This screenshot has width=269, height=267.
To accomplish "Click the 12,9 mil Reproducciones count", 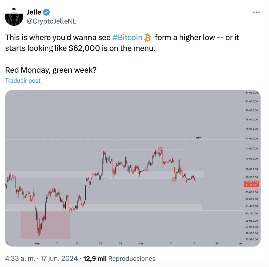I will (119, 258).
